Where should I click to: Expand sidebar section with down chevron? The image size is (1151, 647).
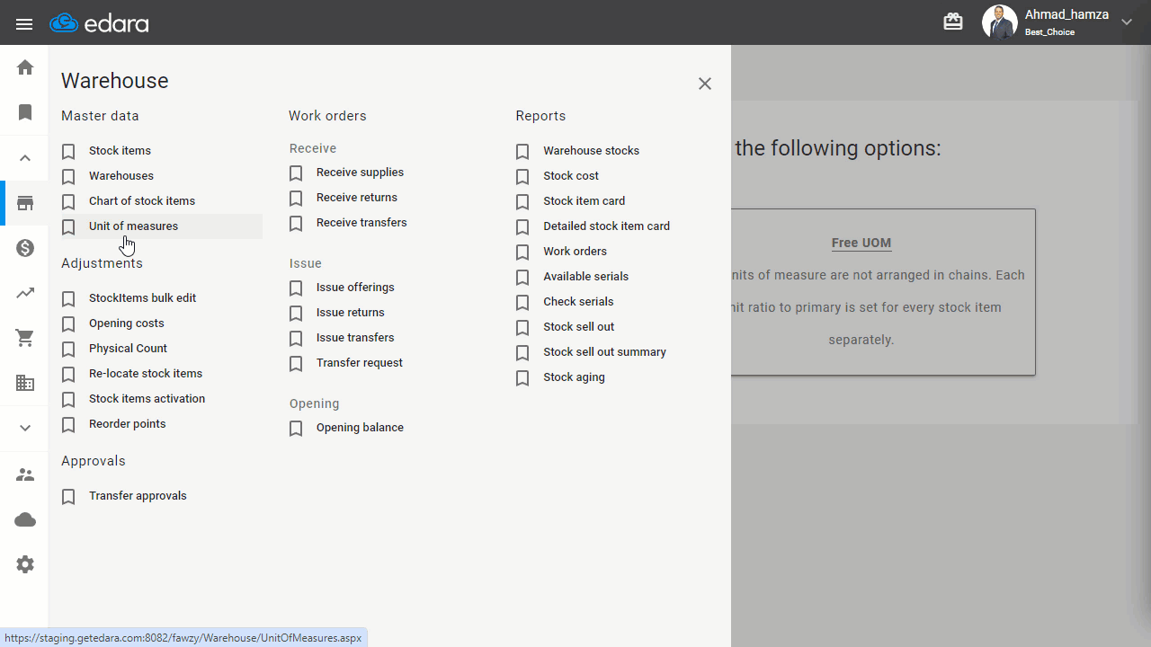pos(25,429)
